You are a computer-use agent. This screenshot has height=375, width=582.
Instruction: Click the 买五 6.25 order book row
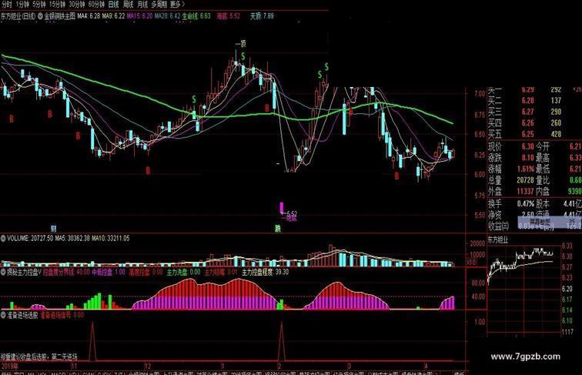[x=534, y=134]
